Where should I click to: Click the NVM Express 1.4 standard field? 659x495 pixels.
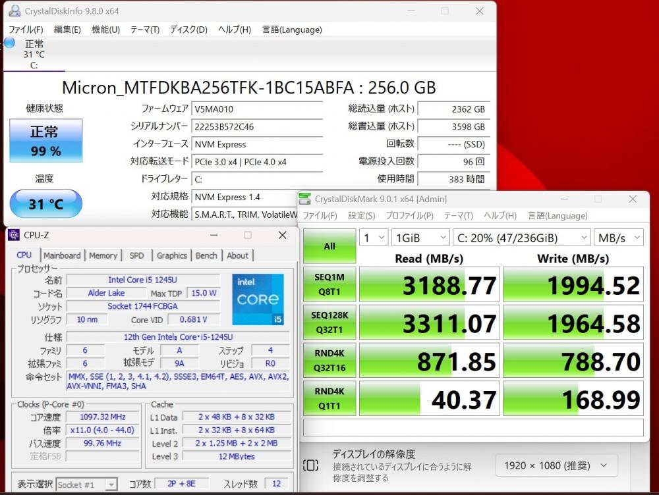tap(244, 197)
